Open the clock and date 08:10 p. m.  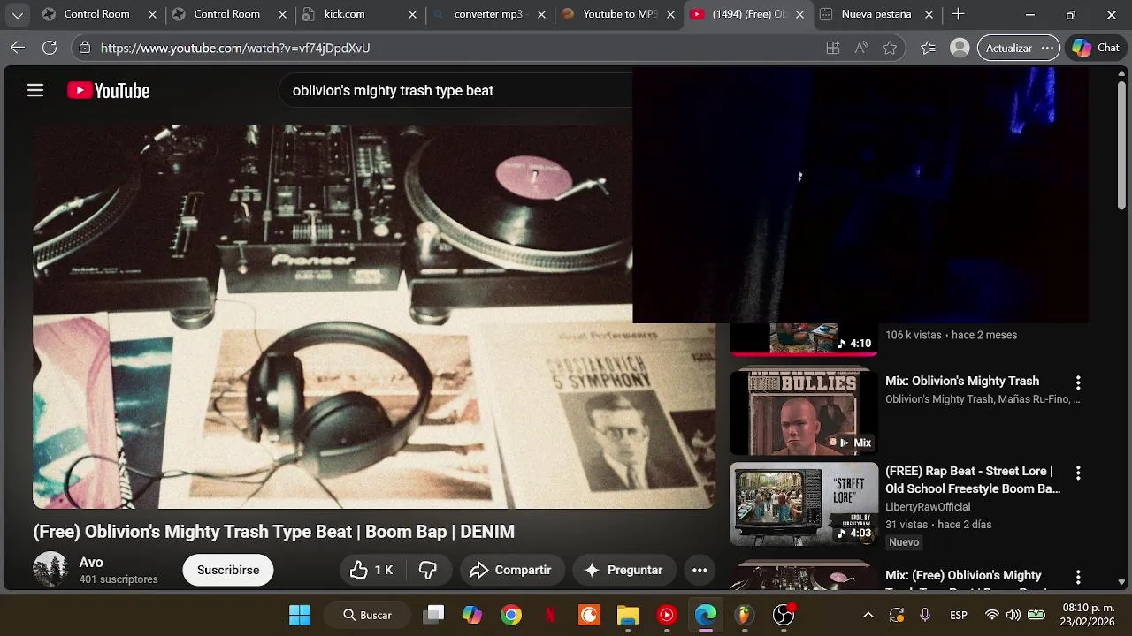point(1086,615)
